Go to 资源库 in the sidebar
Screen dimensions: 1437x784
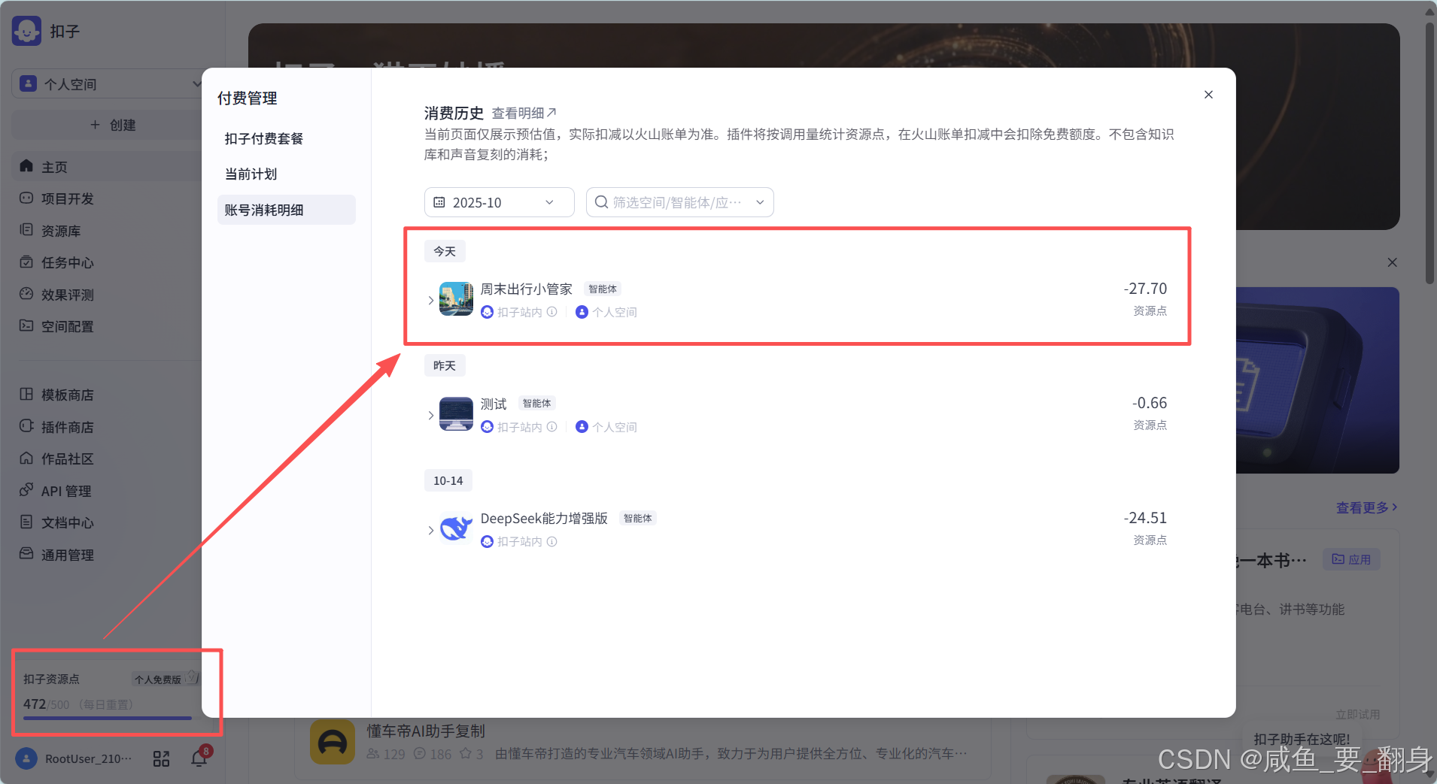pos(105,231)
